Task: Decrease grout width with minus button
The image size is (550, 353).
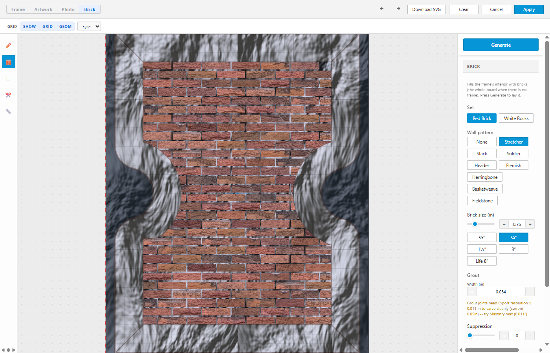Action: click(x=472, y=292)
